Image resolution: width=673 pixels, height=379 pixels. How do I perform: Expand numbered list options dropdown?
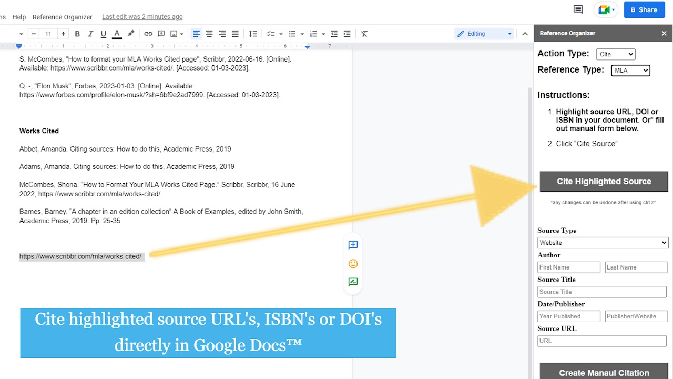323,34
